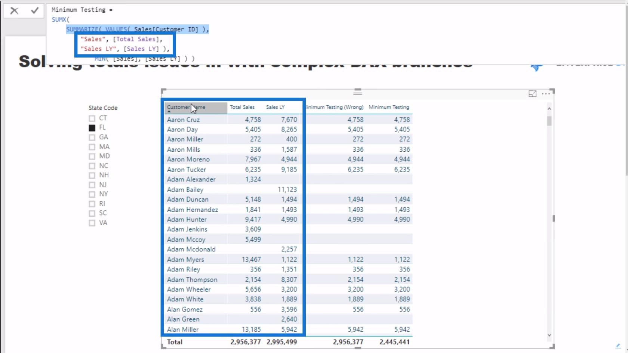Sort by the Sales LY column header
The height and width of the screenshot is (353, 628).
coord(275,107)
